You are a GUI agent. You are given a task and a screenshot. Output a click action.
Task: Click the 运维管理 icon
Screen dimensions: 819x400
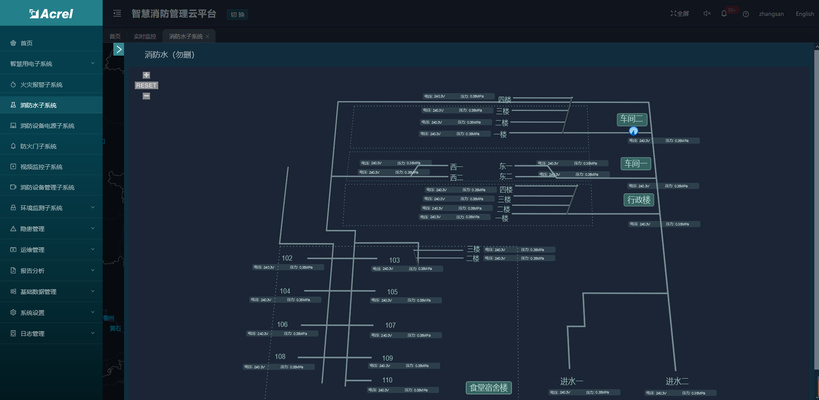[13, 249]
